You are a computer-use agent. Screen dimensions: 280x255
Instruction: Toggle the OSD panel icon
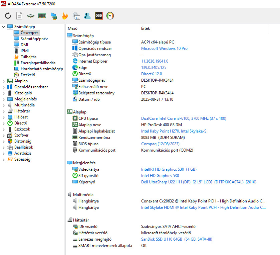click(x=99, y=16)
